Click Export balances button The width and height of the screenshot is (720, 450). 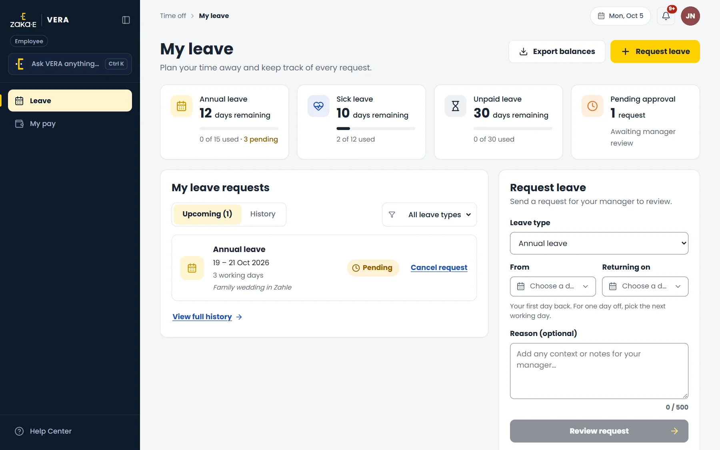(557, 52)
